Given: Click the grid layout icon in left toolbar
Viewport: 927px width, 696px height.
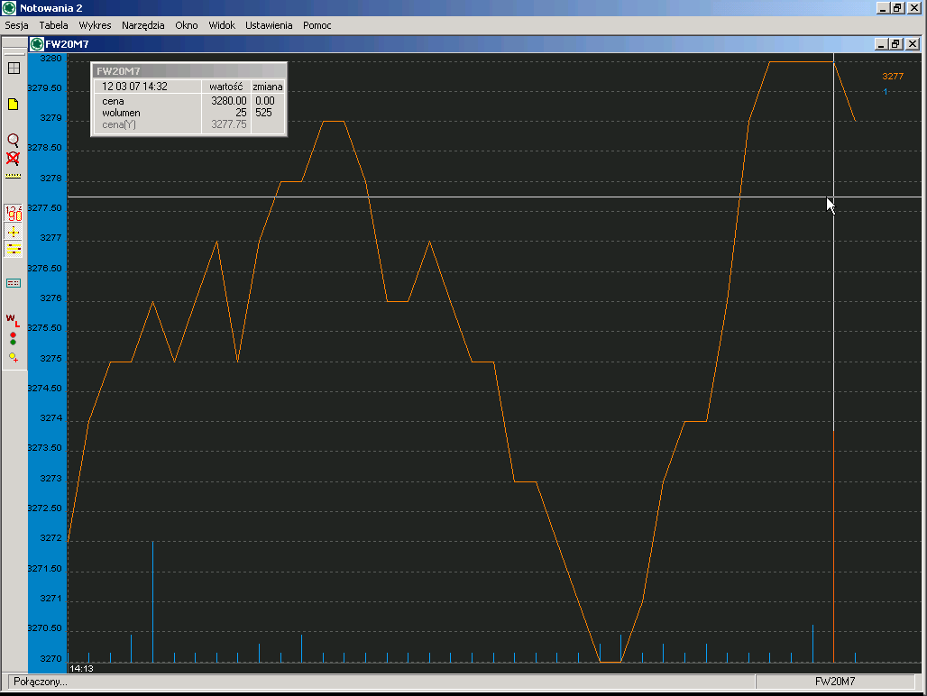Looking at the screenshot, I should coord(14,68).
